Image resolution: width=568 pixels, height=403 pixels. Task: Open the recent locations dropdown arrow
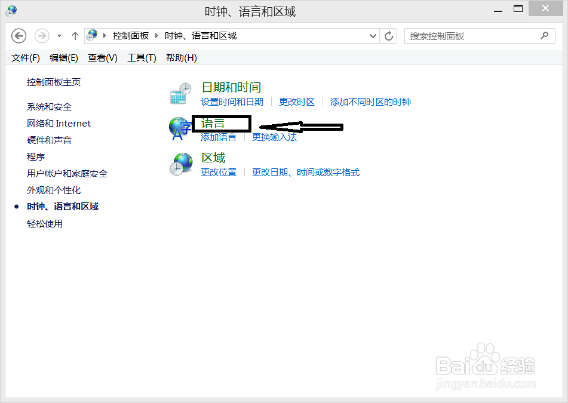[x=59, y=36]
